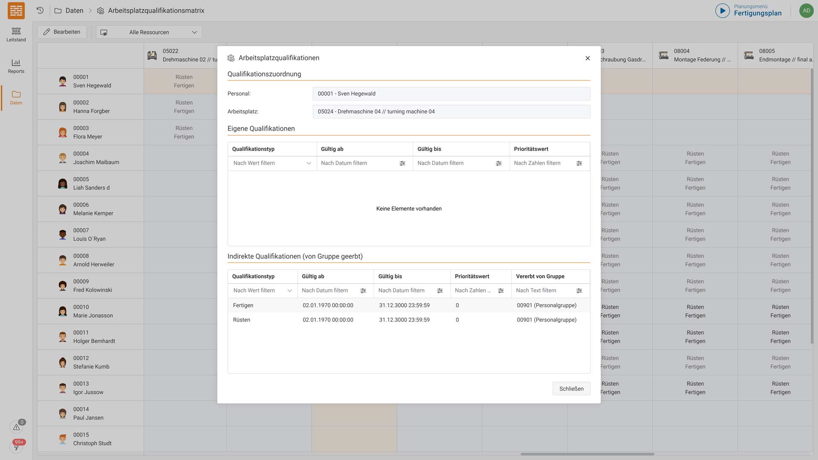The image size is (818, 460).
Task: Click Hanna Forgber's avatar
Action: 63,107
